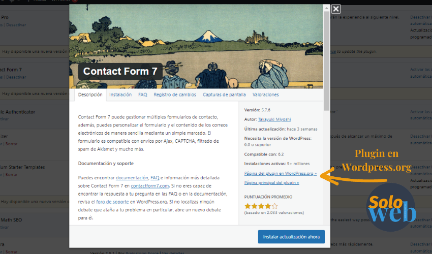This screenshot has width=432, height=254.
Task: Click Instalar actualización ahora button
Action: click(x=291, y=237)
